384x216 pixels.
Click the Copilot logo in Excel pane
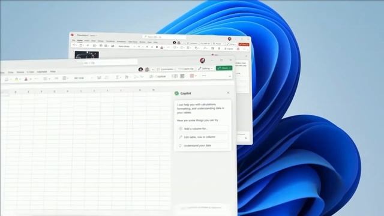[176, 94]
